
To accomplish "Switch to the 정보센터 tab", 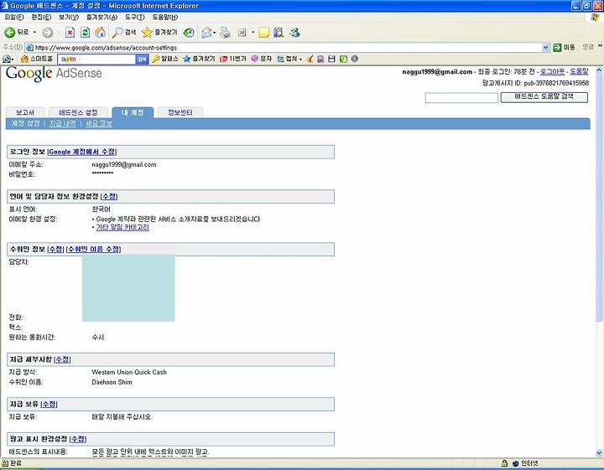I will tap(180, 112).
